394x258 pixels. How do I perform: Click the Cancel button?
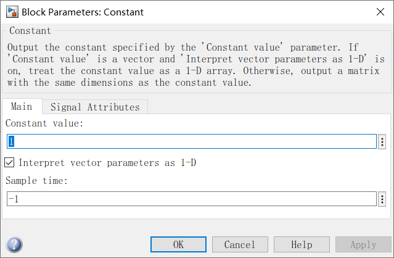240,244
